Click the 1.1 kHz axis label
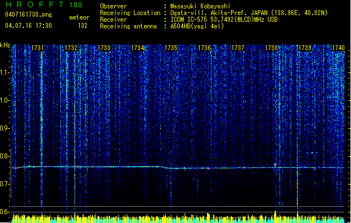 [5, 72]
